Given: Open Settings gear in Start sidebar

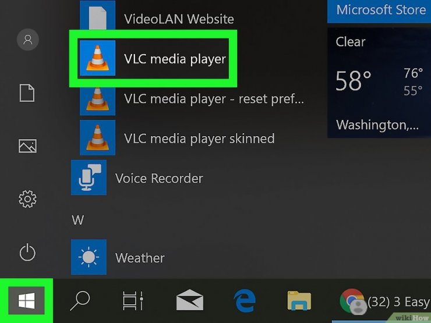Looking at the screenshot, I should click(27, 199).
